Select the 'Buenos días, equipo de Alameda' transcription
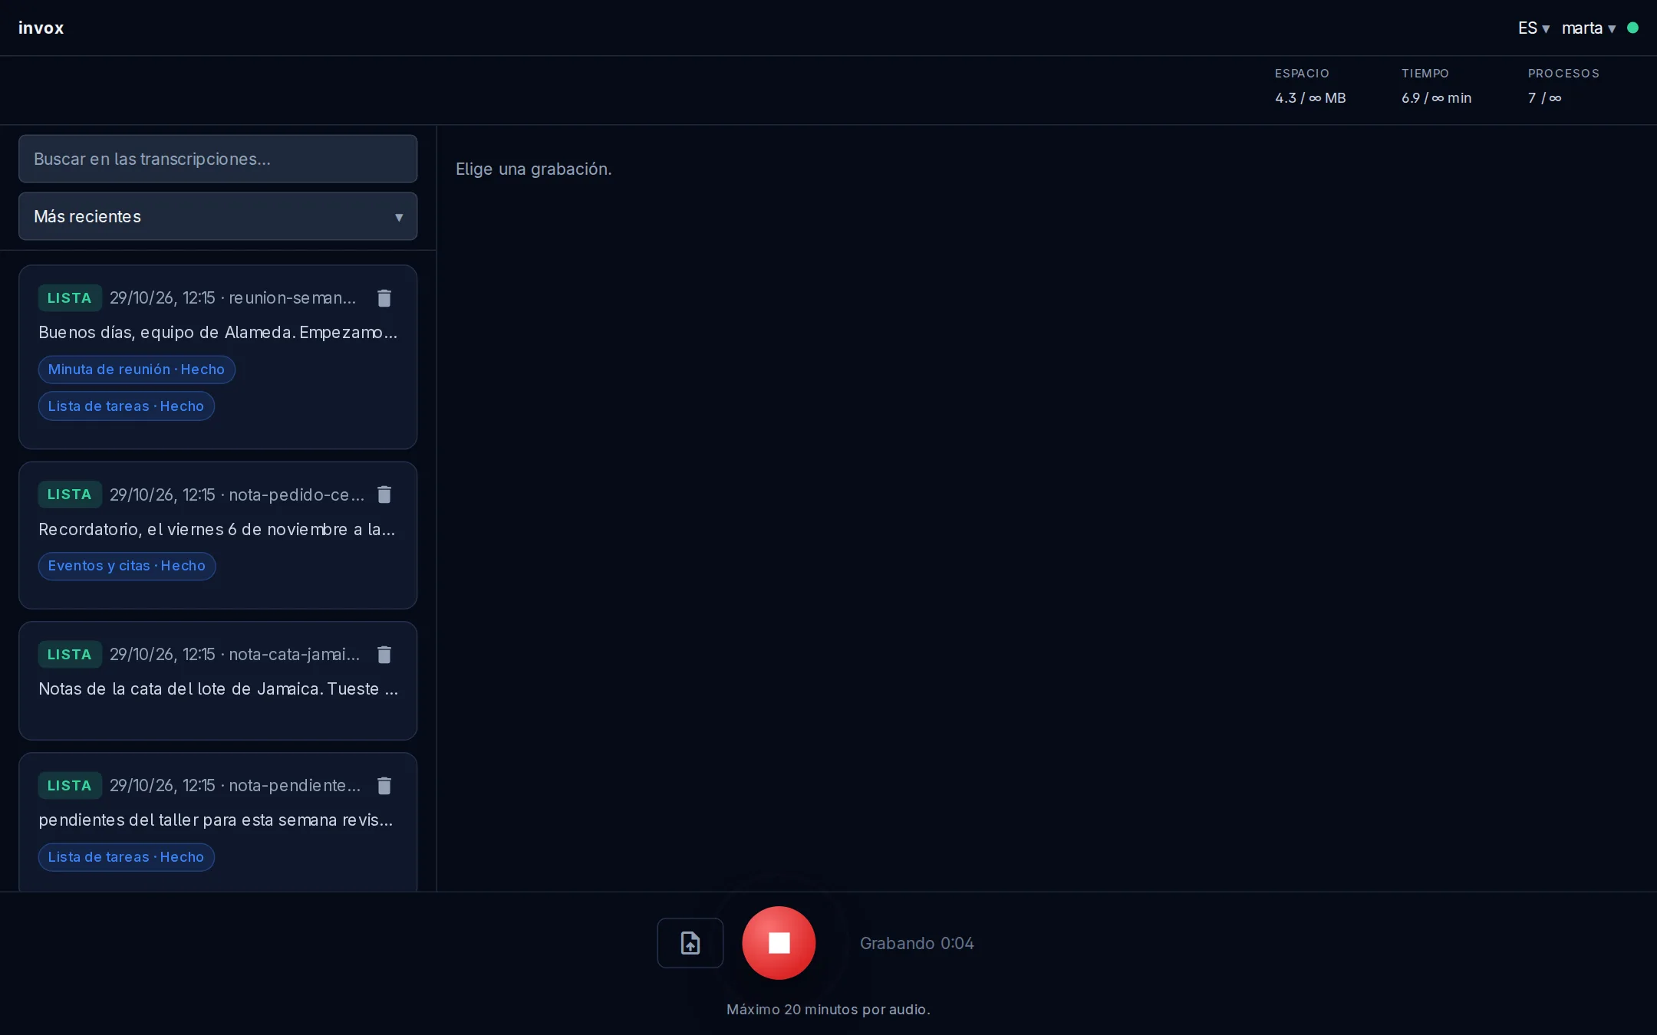The height and width of the screenshot is (1035, 1657). [x=218, y=333]
